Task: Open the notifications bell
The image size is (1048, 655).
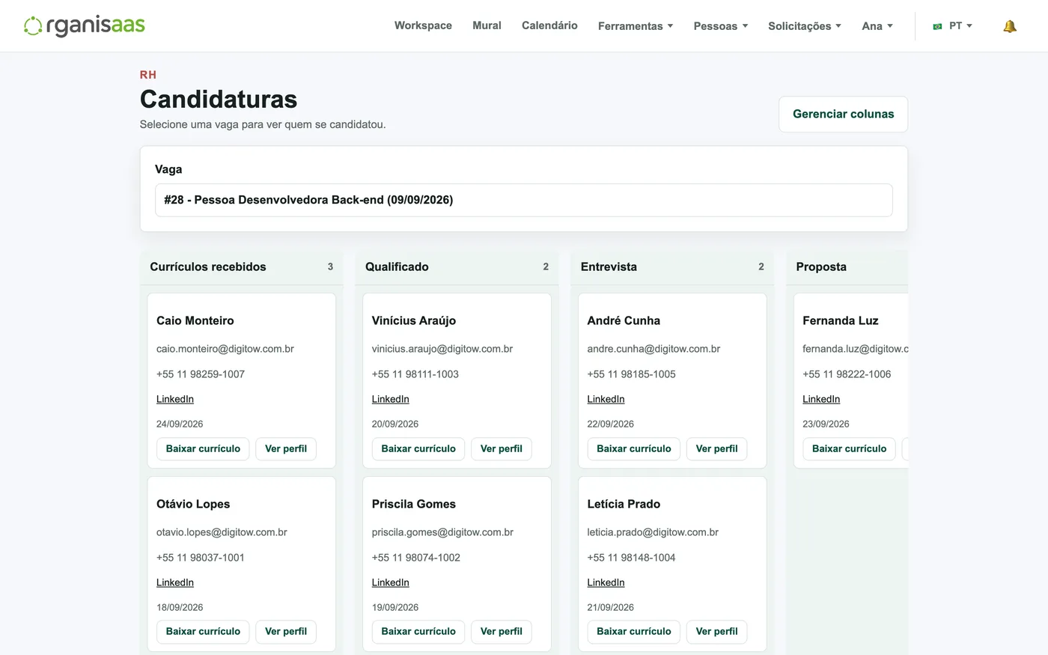Action: pyautogui.click(x=1010, y=26)
